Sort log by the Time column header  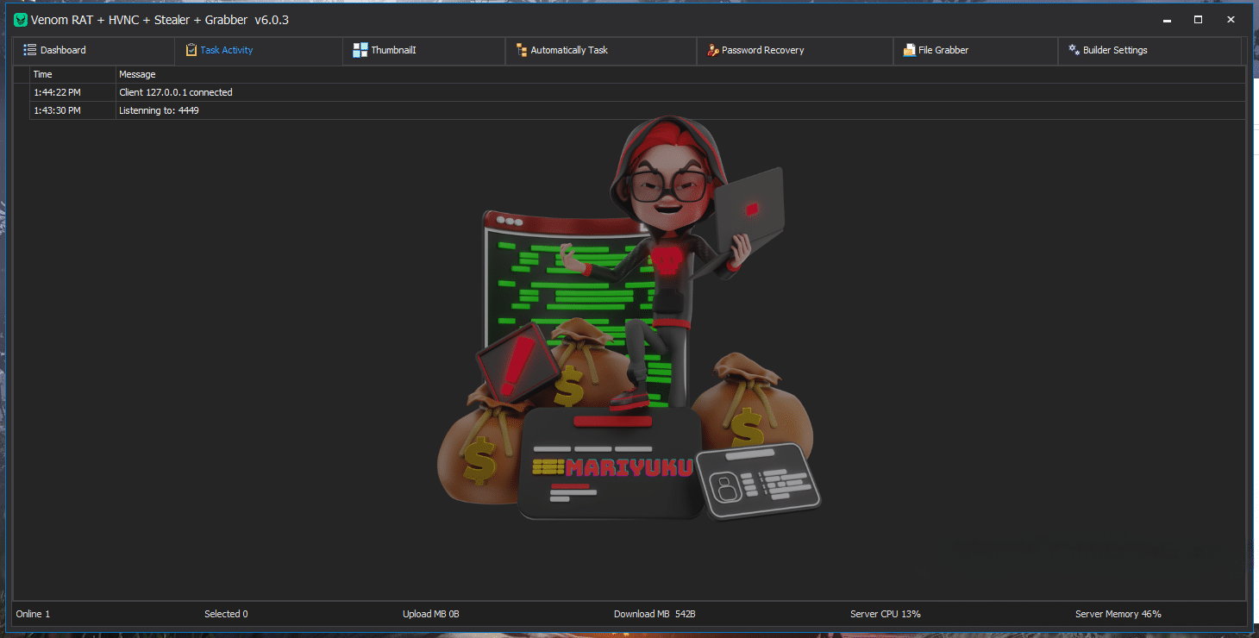click(x=43, y=74)
